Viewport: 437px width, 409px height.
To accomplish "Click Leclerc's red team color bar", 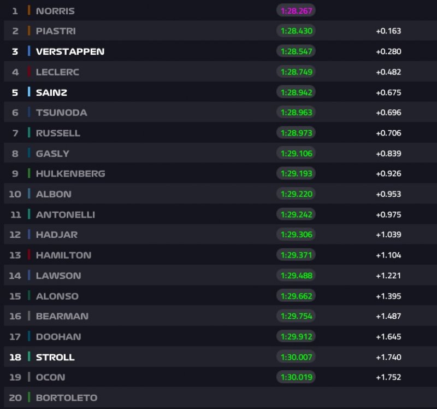I will pyautogui.click(x=29, y=72).
